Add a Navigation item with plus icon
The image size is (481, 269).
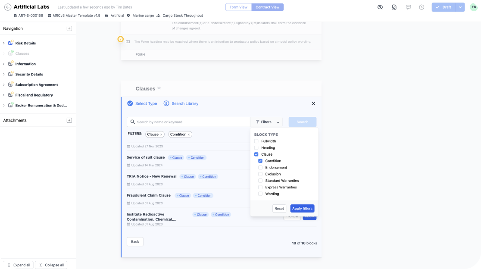(69, 28)
